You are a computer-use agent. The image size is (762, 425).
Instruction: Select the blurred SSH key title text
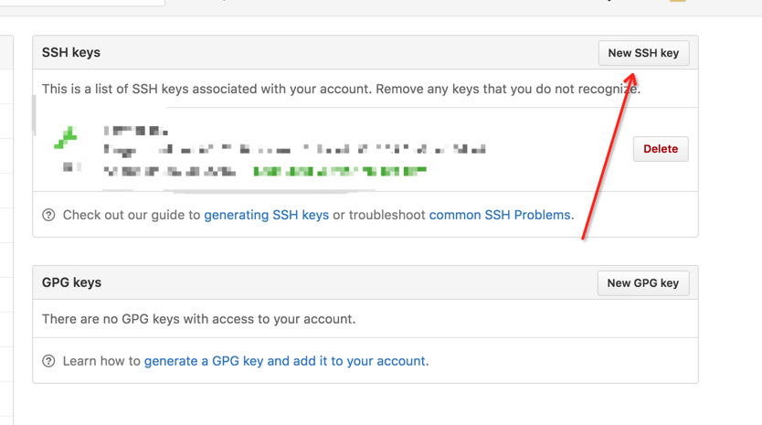pyautogui.click(x=135, y=131)
